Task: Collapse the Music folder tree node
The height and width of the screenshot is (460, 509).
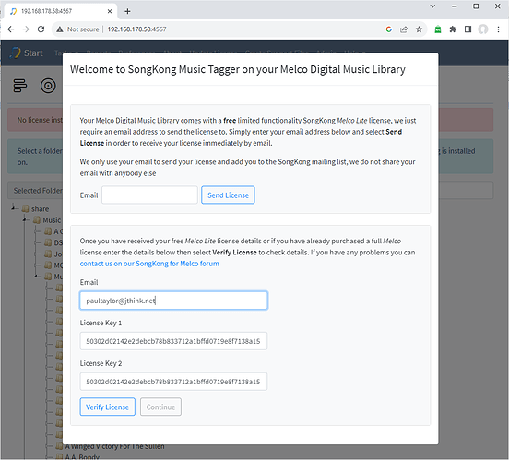Action: 25,219
